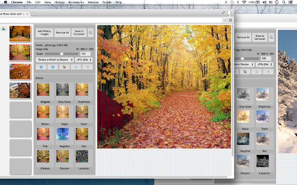Click the Wi-Fi status icon
The height and width of the screenshot is (185, 297).
tap(244, 2)
